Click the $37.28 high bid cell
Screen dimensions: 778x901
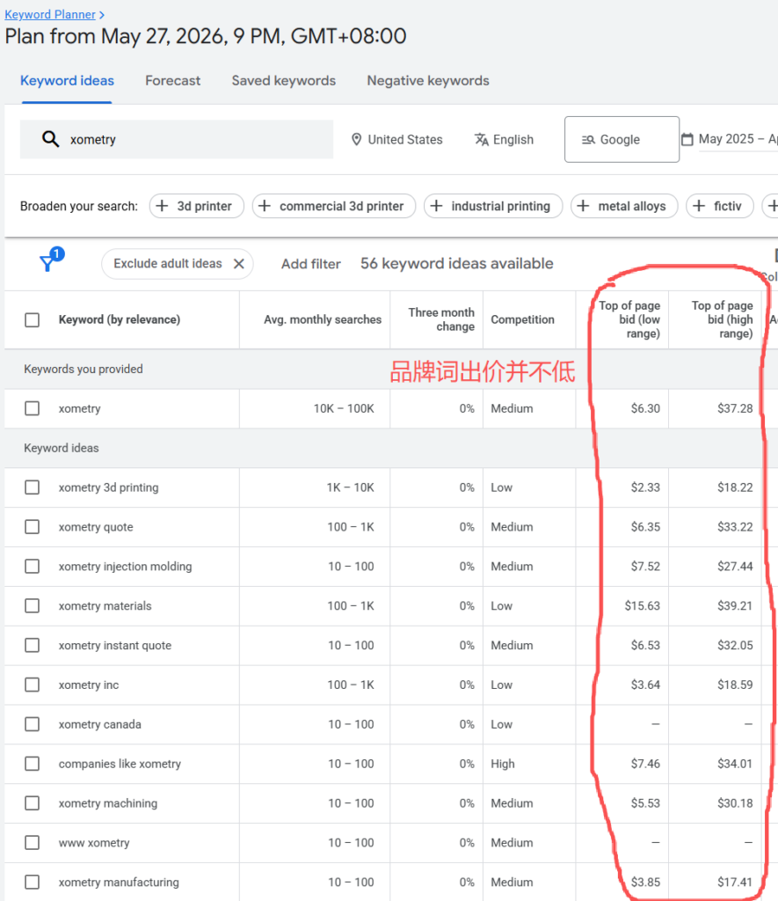pos(735,408)
